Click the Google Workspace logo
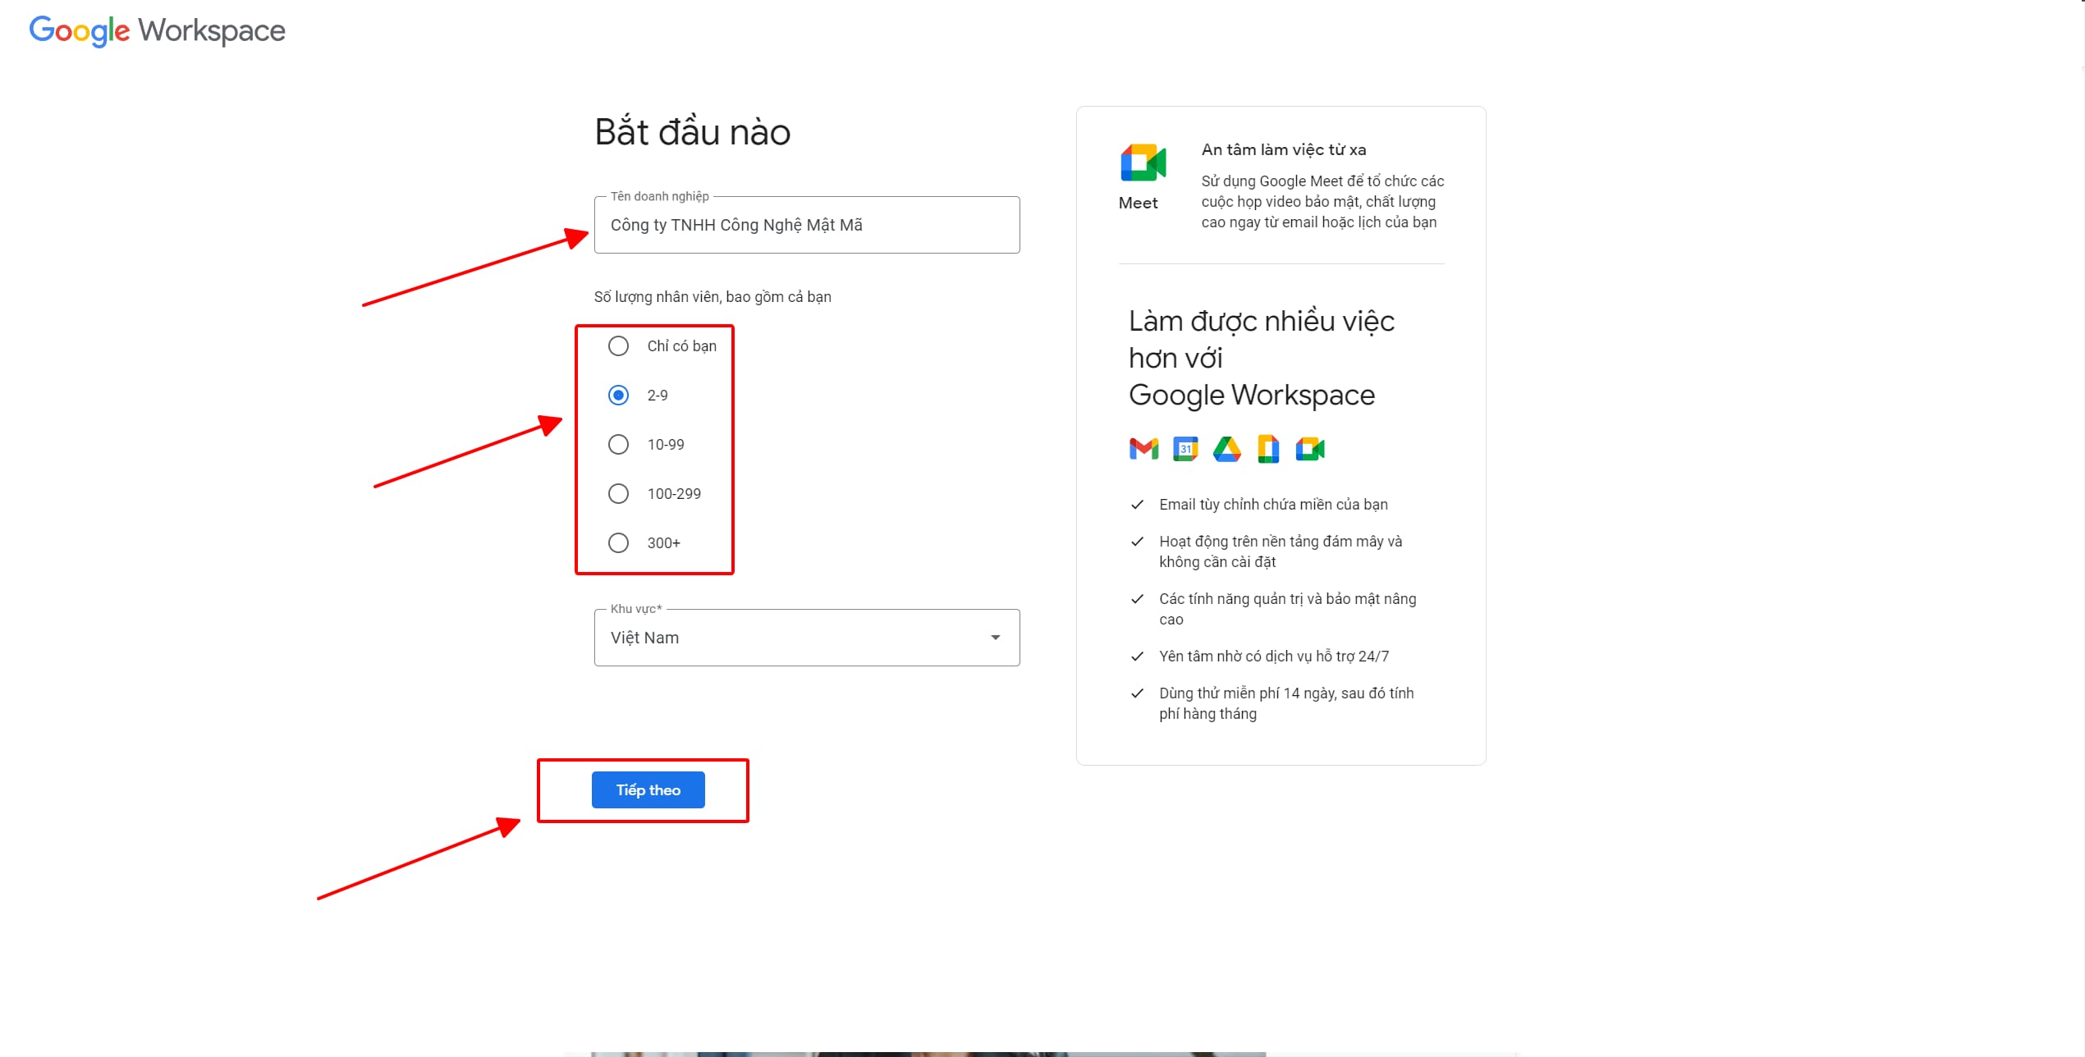 (x=157, y=30)
